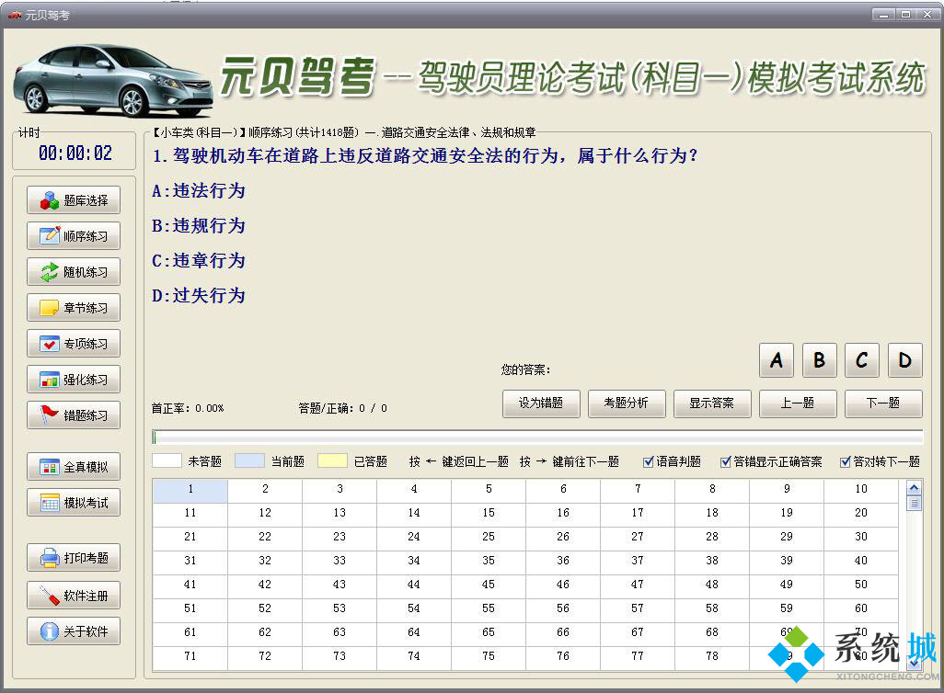This screenshot has height=693, width=944.
Task: Click 打印考题 print questions
Action: click(74, 558)
